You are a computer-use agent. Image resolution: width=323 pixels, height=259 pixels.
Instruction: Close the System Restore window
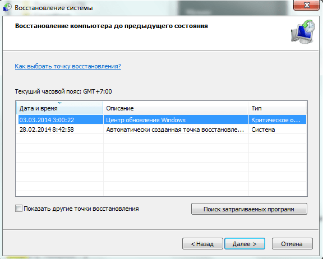306,5
